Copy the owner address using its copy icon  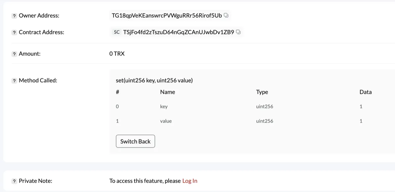[x=226, y=15]
